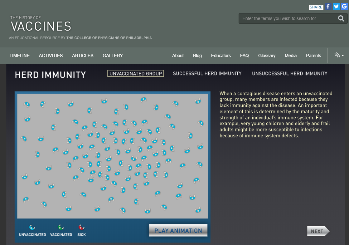Open the ACTIVITIES menu

[51, 56]
